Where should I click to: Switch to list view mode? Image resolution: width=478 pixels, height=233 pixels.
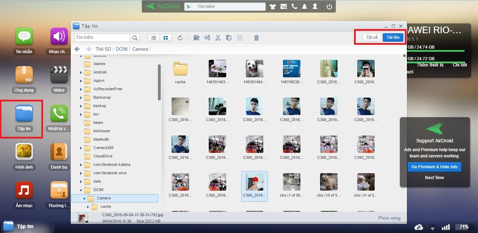[x=154, y=37]
